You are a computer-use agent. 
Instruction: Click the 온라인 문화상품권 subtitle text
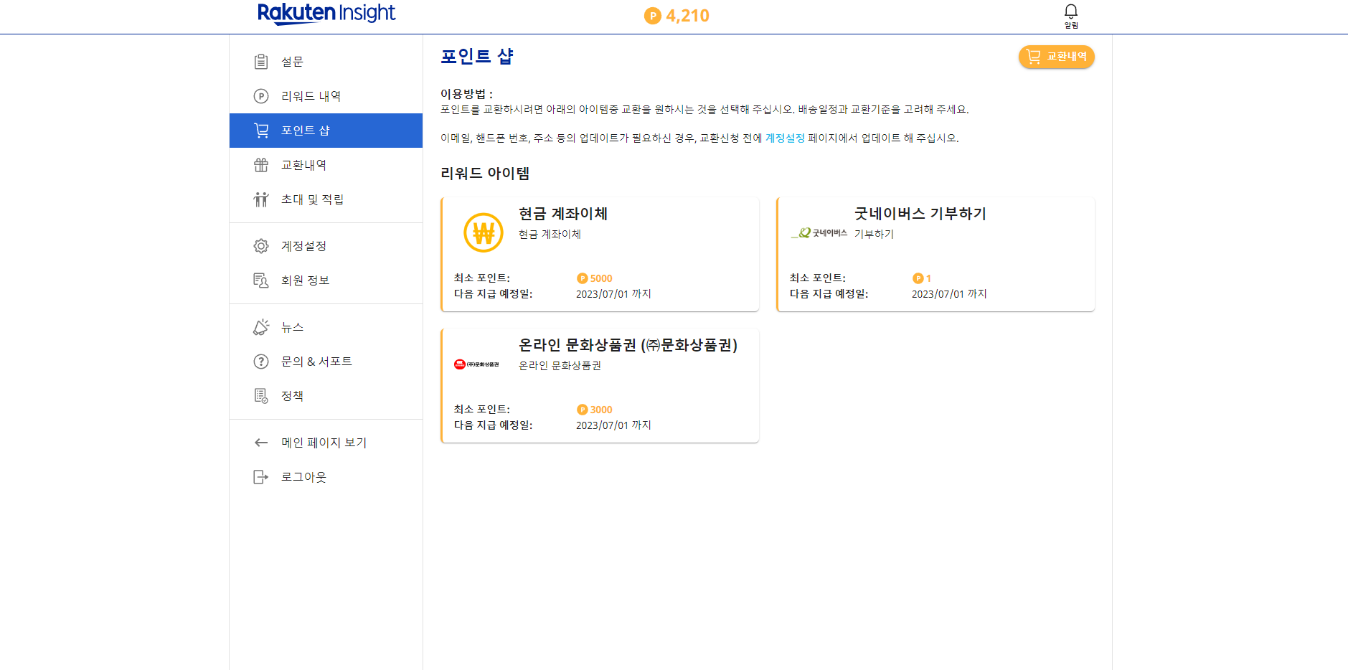coord(560,366)
